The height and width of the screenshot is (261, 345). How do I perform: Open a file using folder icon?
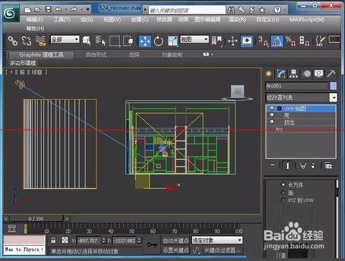pyautogui.click(x=38, y=10)
